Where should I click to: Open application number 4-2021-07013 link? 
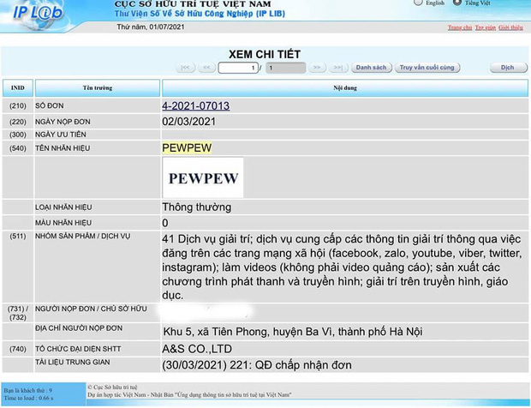196,106
